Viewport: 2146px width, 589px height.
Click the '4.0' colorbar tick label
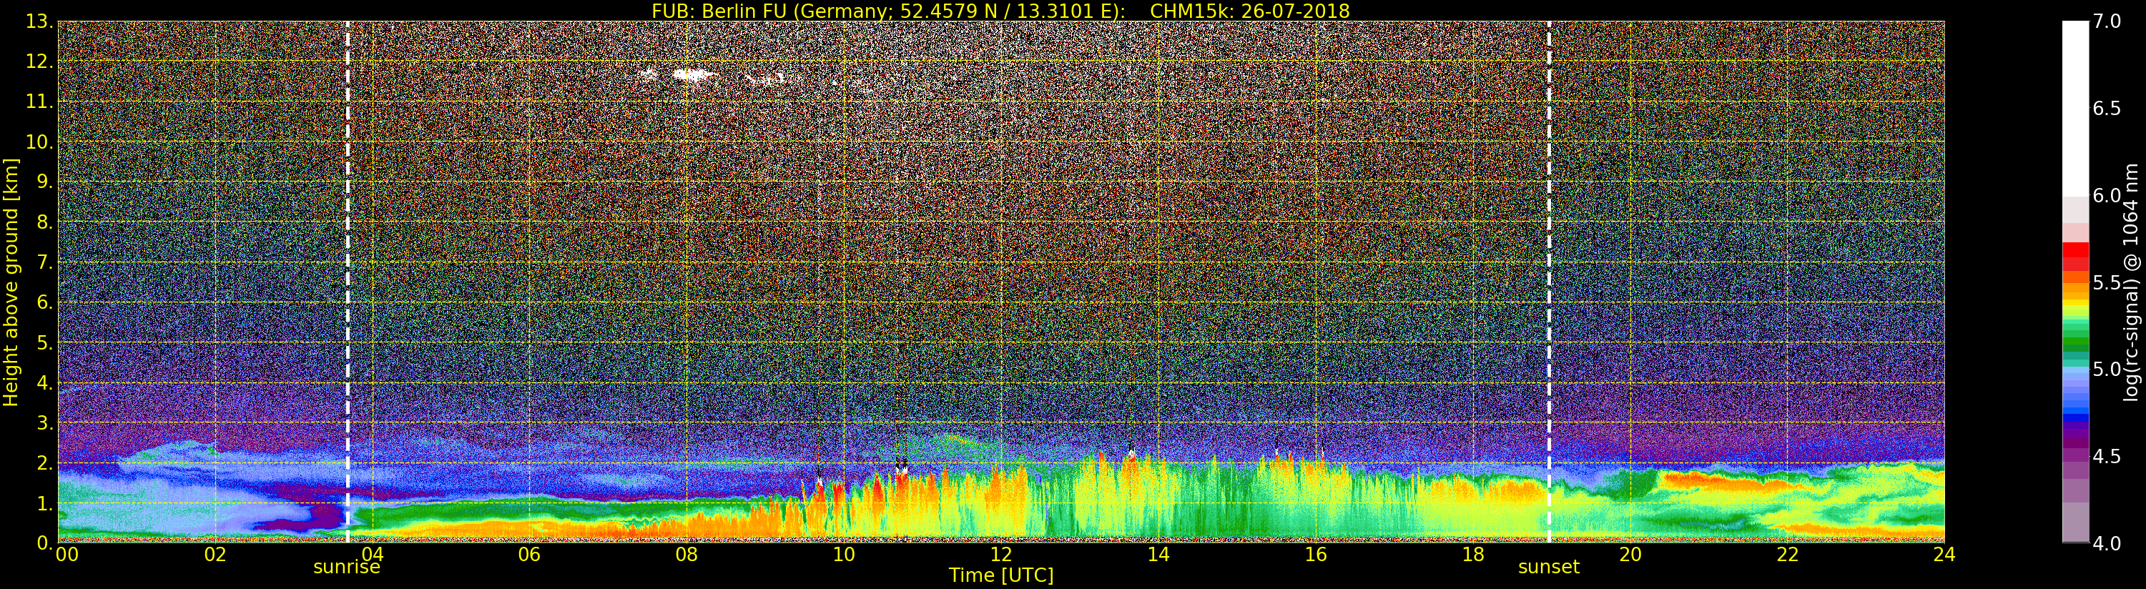coord(2107,543)
